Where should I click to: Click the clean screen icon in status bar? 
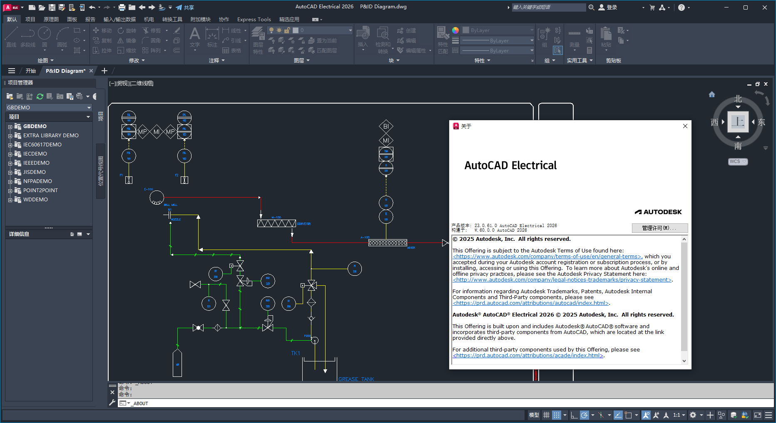tap(758, 415)
